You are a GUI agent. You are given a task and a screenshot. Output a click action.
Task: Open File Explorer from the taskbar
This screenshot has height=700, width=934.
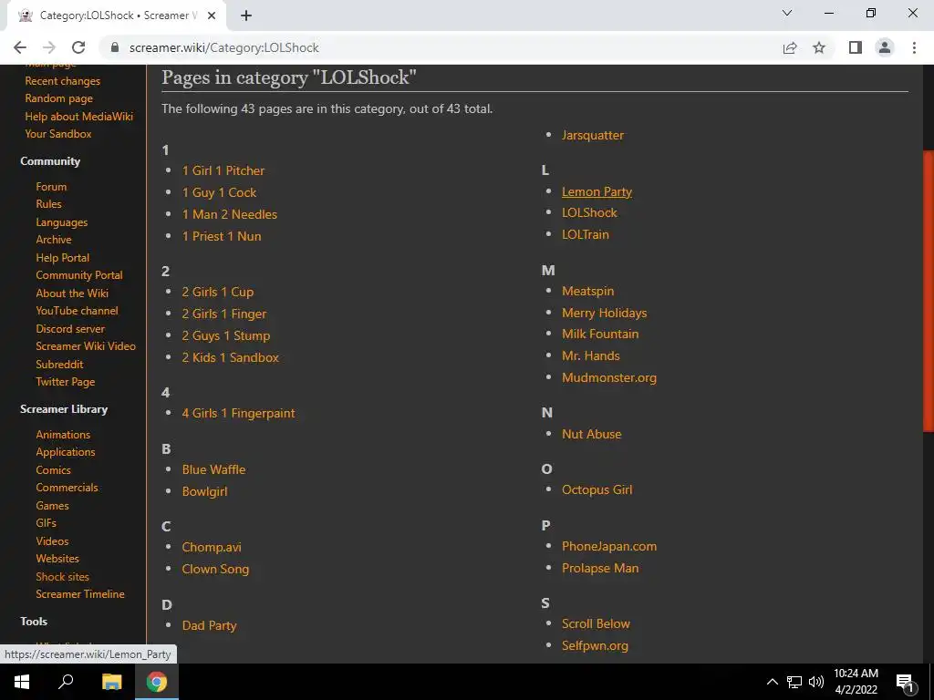tap(111, 682)
